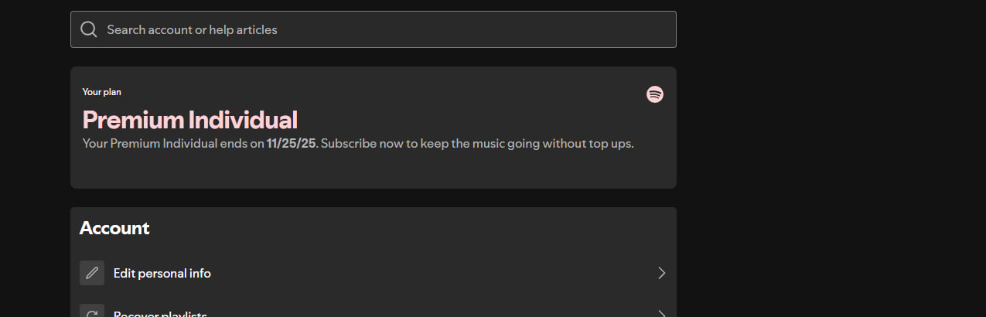Image resolution: width=986 pixels, height=317 pixels.
Task: Click the 'Your Premium Individual ends on' text
Action: 173,144
